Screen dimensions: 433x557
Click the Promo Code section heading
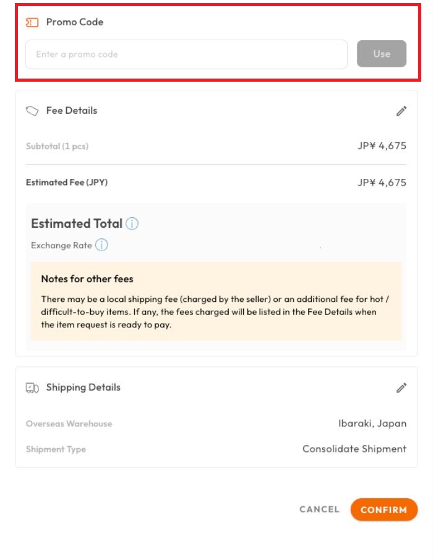coord(75,22)
